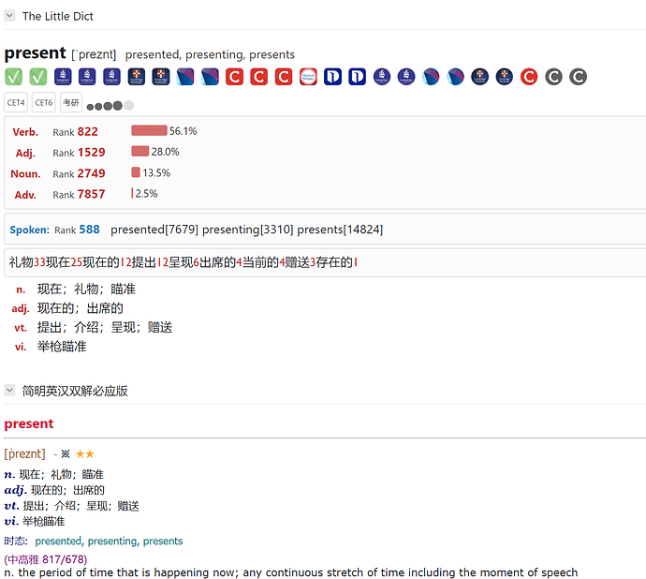
Task: Open the Merriam-Webster dictionary icon
Action: tap(308, 77)
